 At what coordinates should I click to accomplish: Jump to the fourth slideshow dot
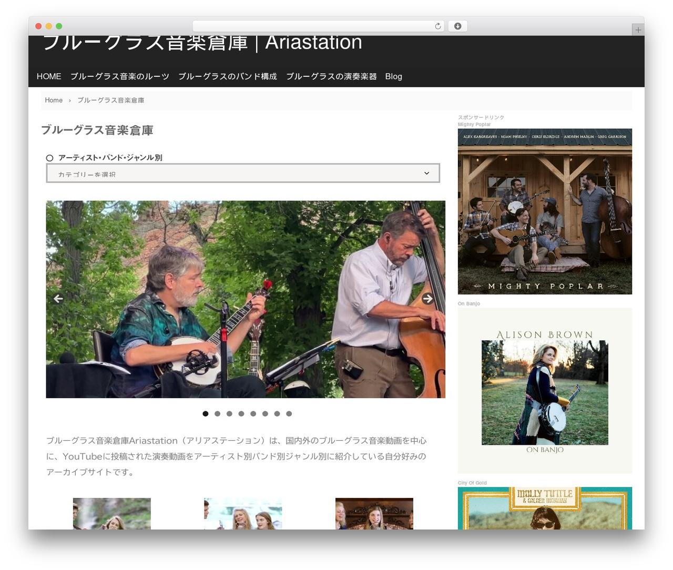pos(241,414)
